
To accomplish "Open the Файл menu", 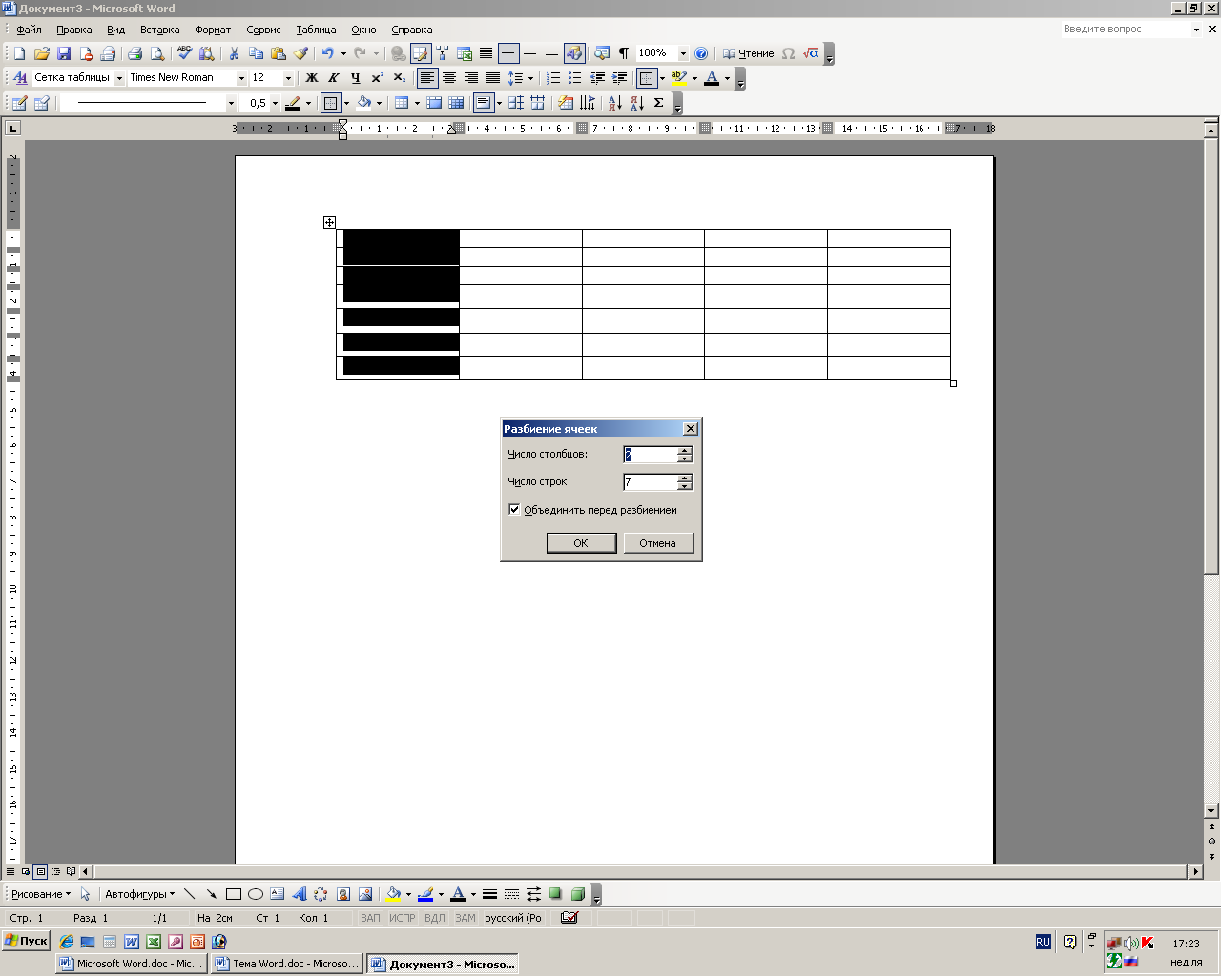I will (x=29, y=30).
